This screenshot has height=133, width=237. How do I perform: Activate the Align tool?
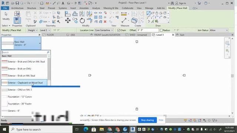pyautogui.click(x=67, y=14)
